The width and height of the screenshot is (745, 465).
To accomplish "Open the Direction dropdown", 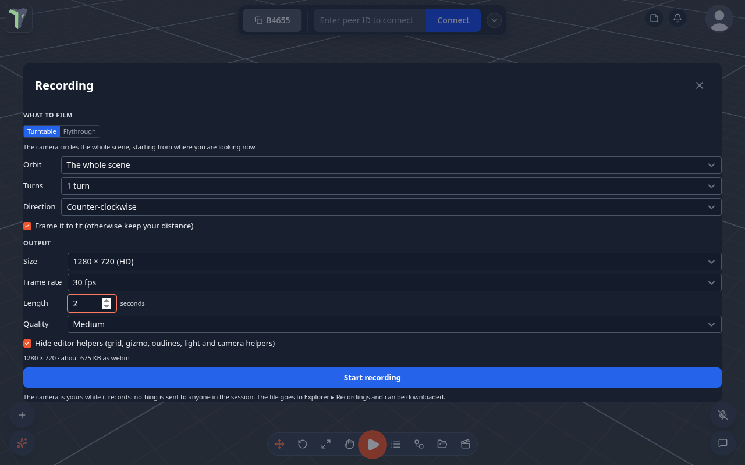I will [x=391, y=207].
